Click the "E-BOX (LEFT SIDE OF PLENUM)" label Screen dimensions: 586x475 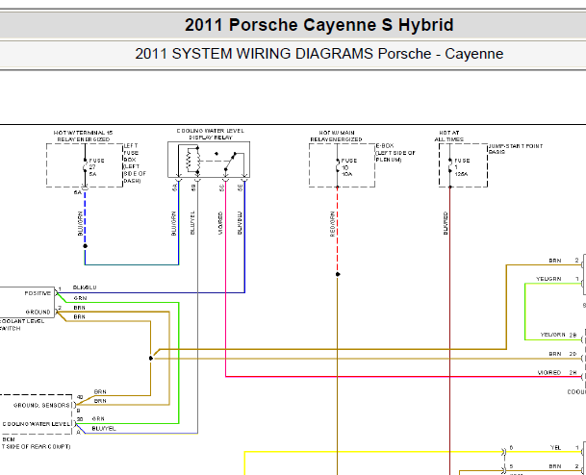(395, 153)
